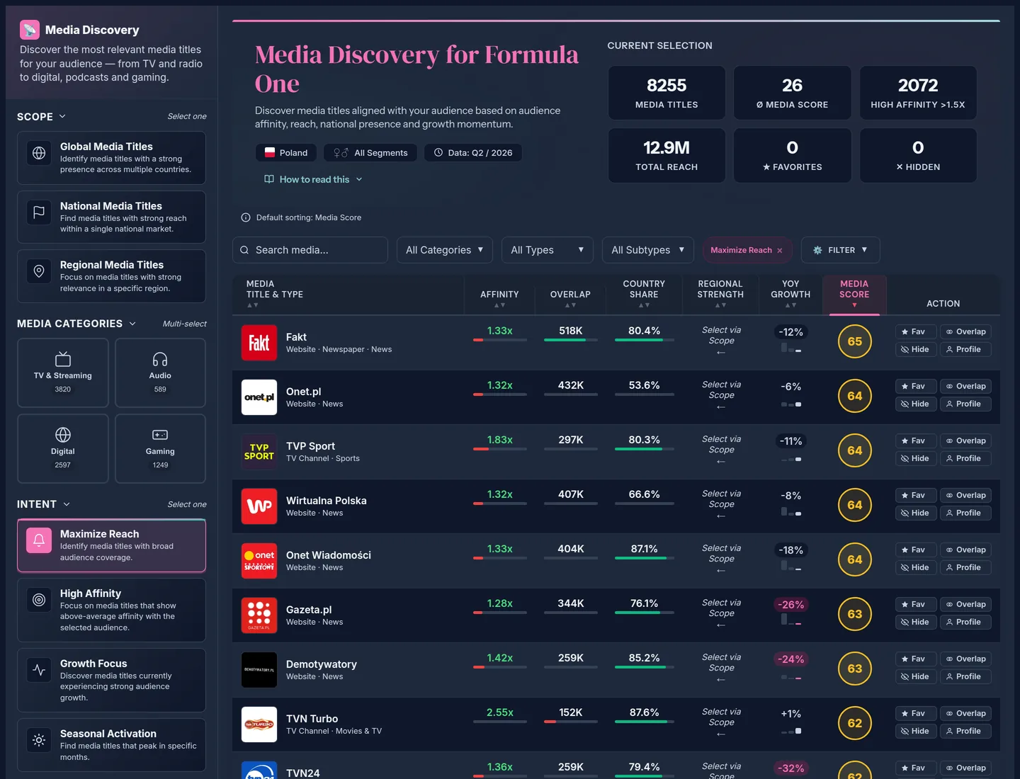Click the TVN Turbo logo thumbnail
Screen dimensions: 1020x779
click(x=259, y=724)
